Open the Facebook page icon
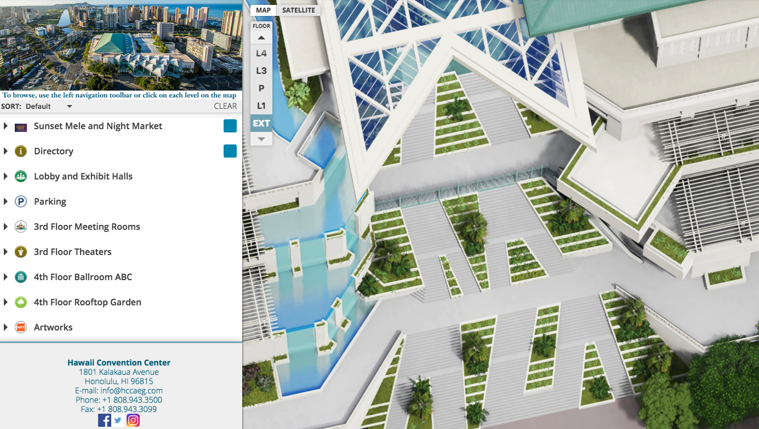Viewport: 759px width, 429px height. coord(105,420)
